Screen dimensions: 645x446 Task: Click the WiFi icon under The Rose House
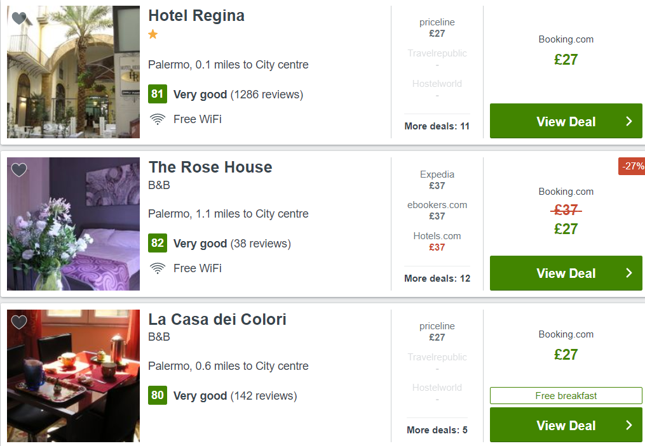tap(158, 268)
